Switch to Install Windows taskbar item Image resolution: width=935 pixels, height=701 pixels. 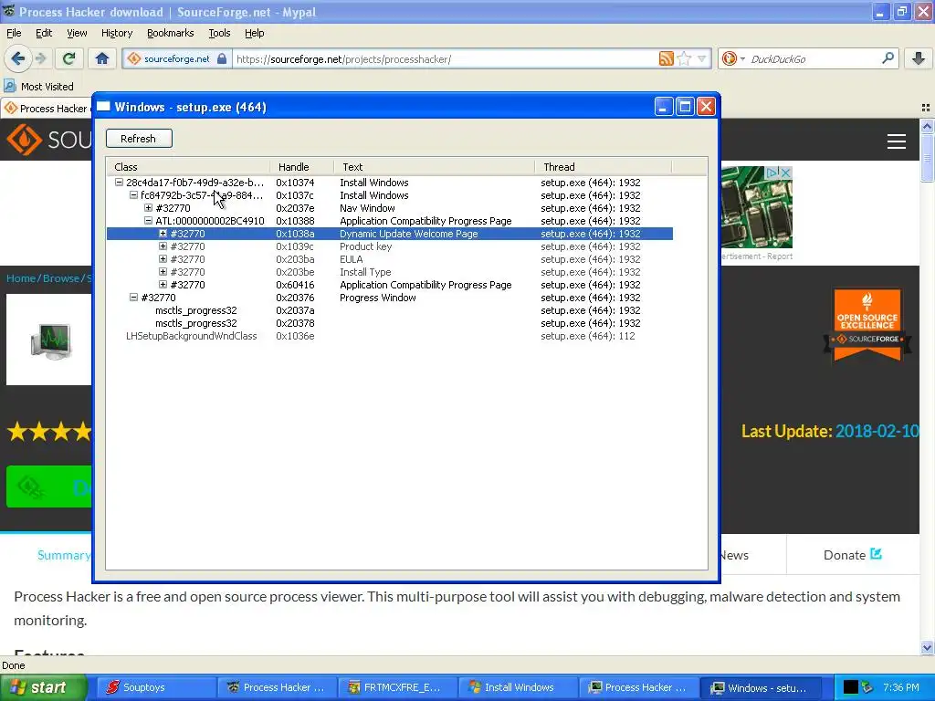(518, 687)
